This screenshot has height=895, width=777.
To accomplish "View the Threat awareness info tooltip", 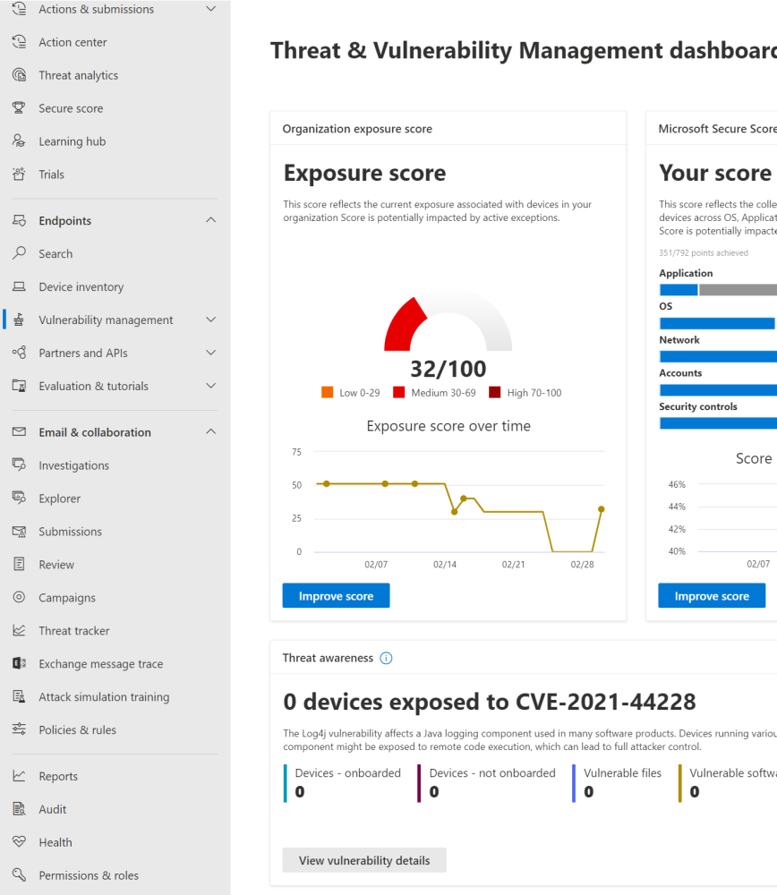I will coord(386,658).
